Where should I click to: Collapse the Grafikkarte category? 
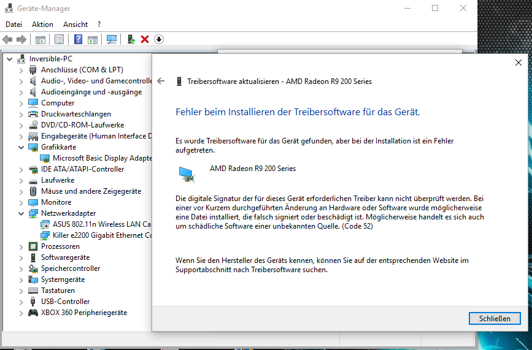(x=21, y=147)
